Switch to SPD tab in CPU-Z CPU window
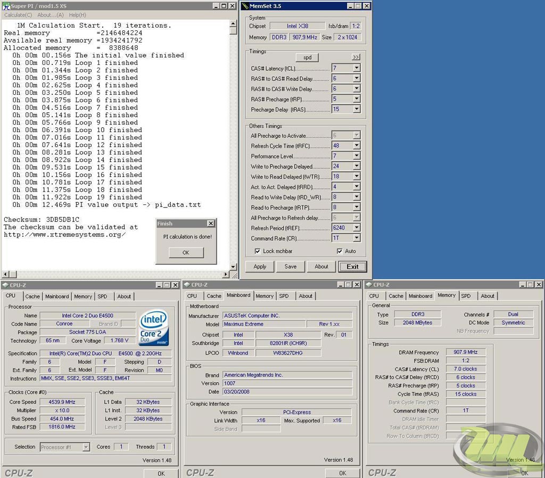 pyautogui.click(x=102, y=296)
